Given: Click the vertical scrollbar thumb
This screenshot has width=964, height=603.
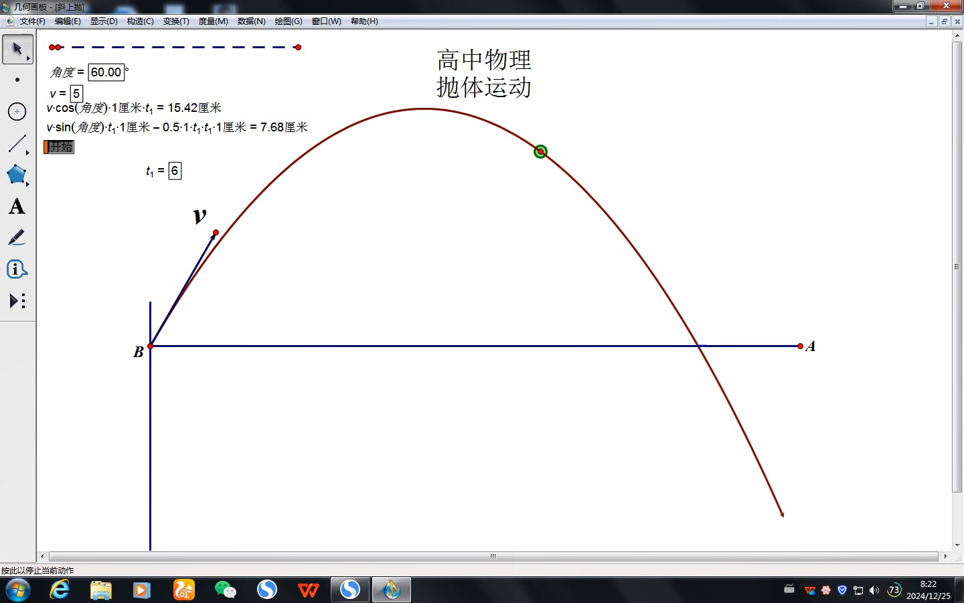Looking at the screenshot, I should [x=957, y=267].
